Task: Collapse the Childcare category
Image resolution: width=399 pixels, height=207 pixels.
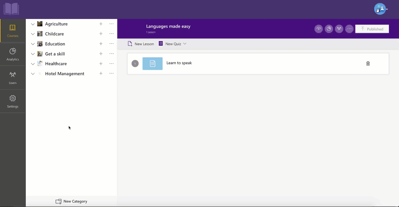Action: pyautogui.click(x=33, y=34)
